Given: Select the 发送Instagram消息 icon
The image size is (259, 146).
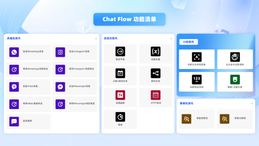Looking at the screenshot, I should coord(60,52).
